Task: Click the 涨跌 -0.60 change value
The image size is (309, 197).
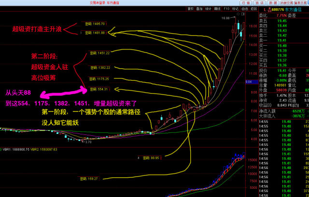Action: pos(282,76)
